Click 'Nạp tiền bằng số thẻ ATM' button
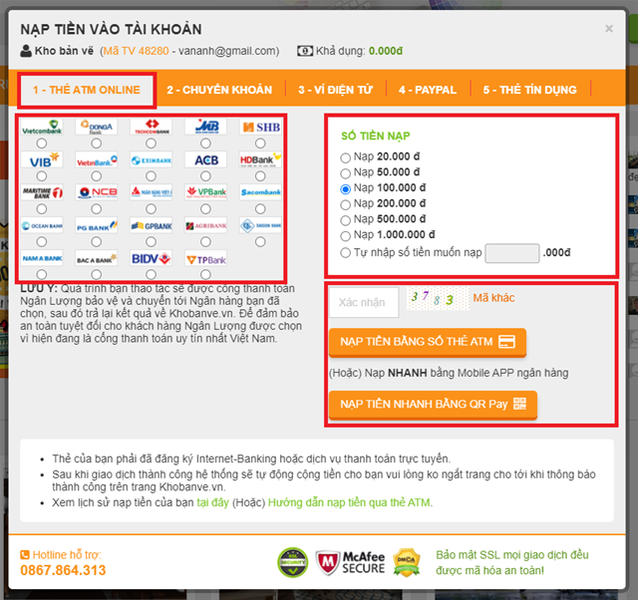 tap(428, 342)
